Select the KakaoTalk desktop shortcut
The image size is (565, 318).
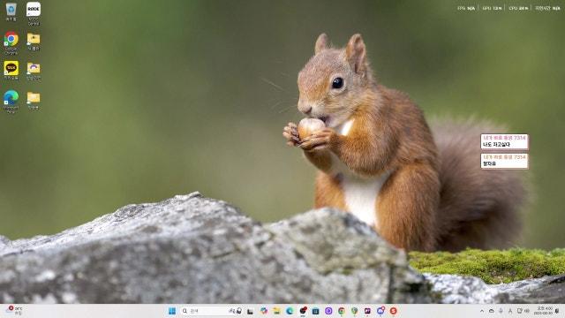click(x=11, y=70)
